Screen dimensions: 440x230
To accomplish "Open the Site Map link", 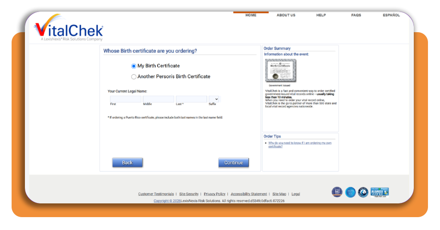I will pyautogui.click(x=279, y=194).
